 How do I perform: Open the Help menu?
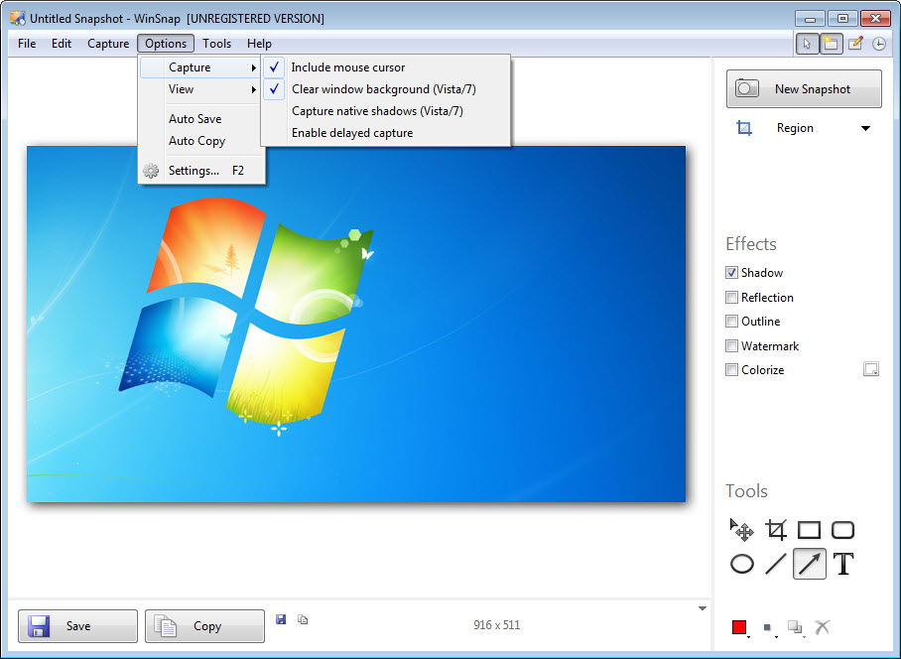[x=259, y=44]
